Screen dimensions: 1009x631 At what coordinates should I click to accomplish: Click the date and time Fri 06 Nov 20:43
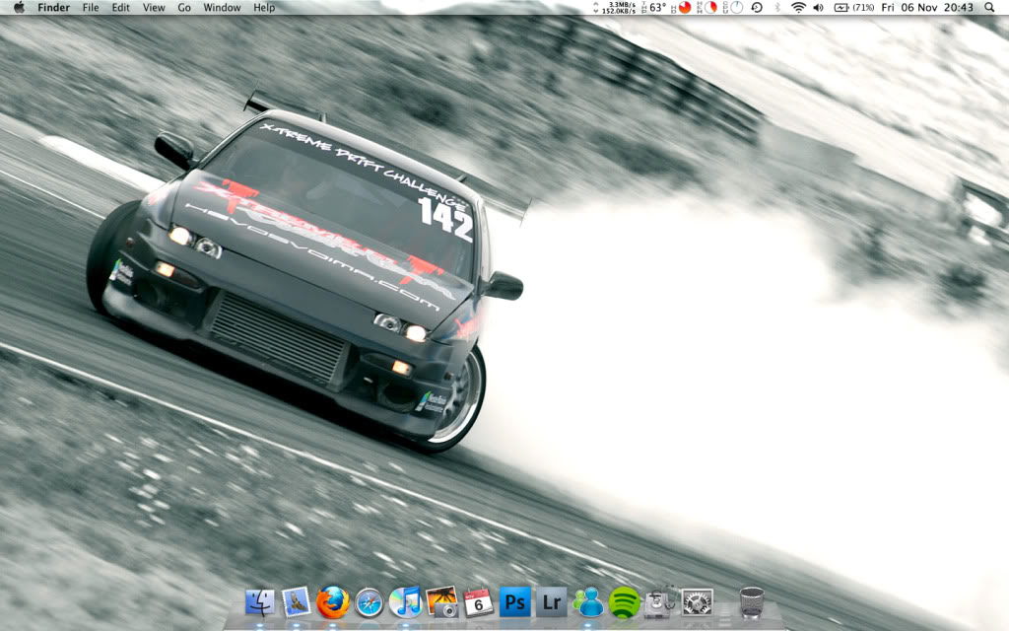pyautogui.click(x=927, y=7)
